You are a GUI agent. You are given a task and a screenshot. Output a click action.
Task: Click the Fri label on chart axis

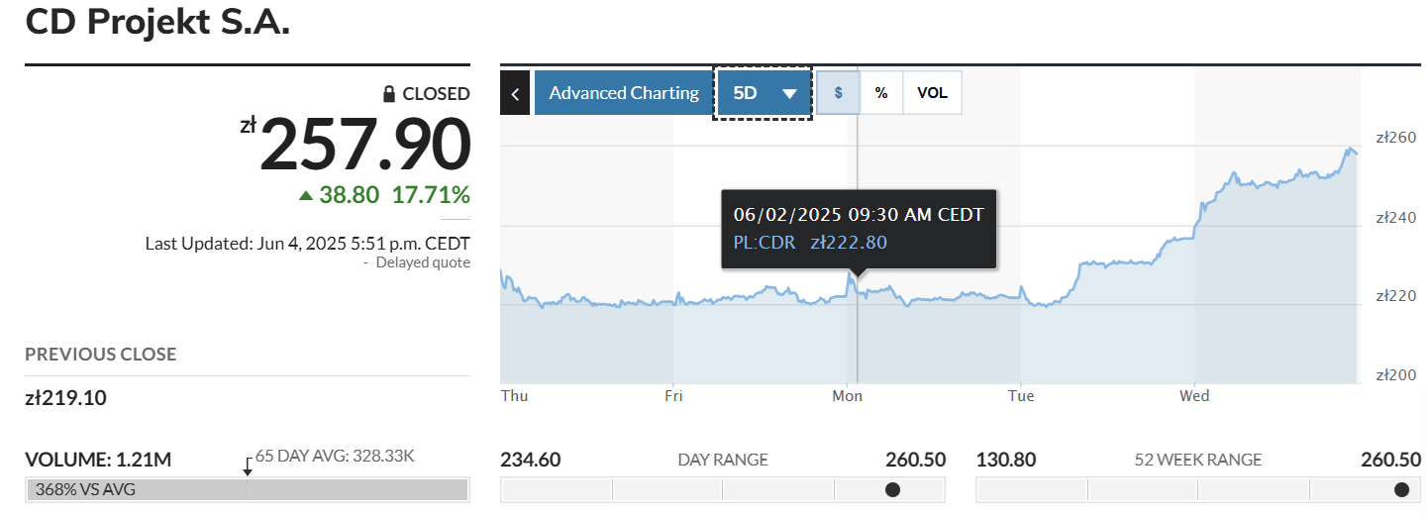673,396
